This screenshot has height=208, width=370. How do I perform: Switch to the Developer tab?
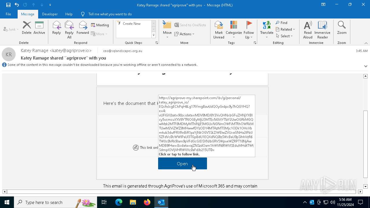[x=50, y=14]
